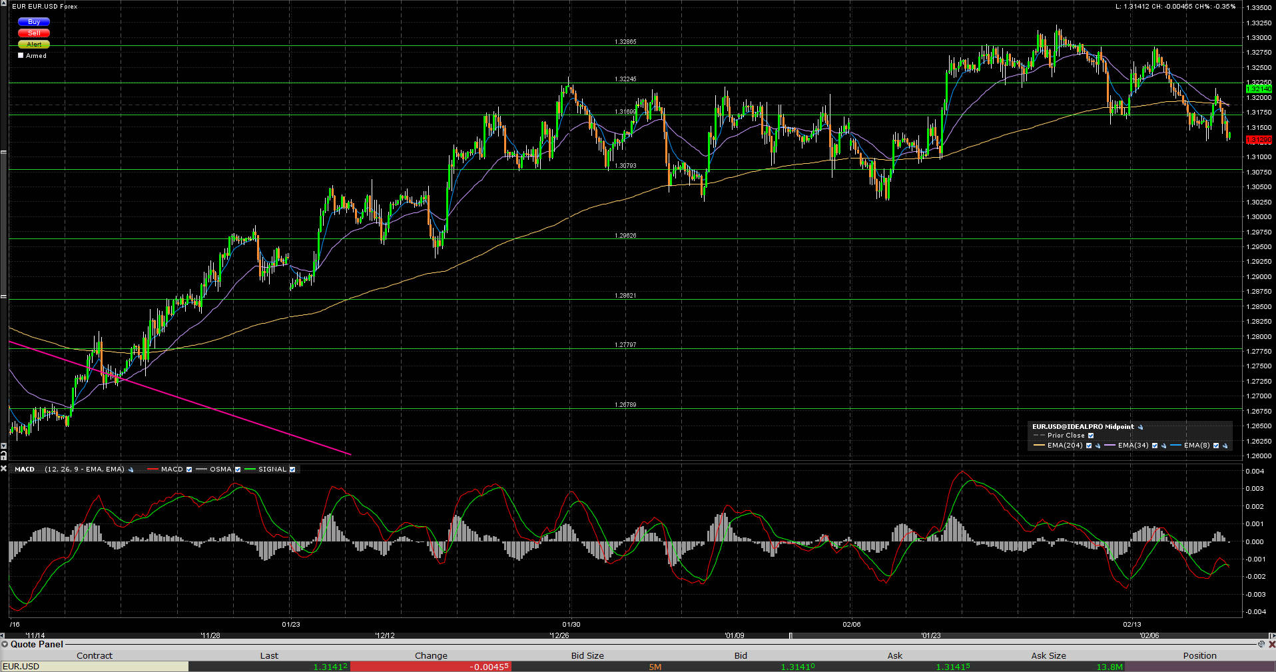
Task: Open wrench settings for EMA(34)
Action: 1163,446
